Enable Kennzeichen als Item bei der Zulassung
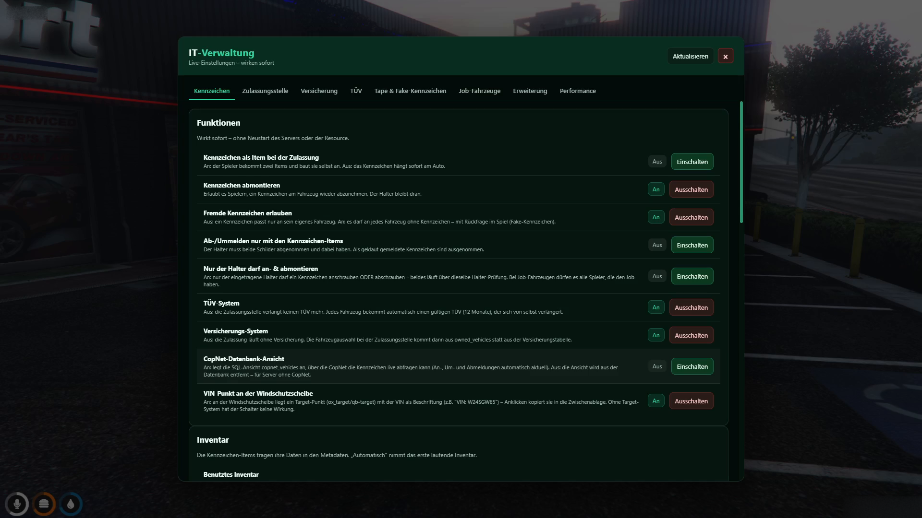Viewport: 922px width, 518px height. click(692, 162)
